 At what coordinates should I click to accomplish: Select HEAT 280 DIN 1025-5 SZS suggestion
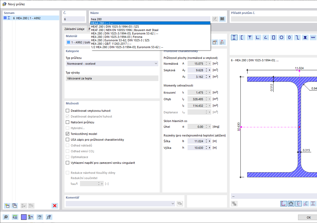tap(150, 27)
